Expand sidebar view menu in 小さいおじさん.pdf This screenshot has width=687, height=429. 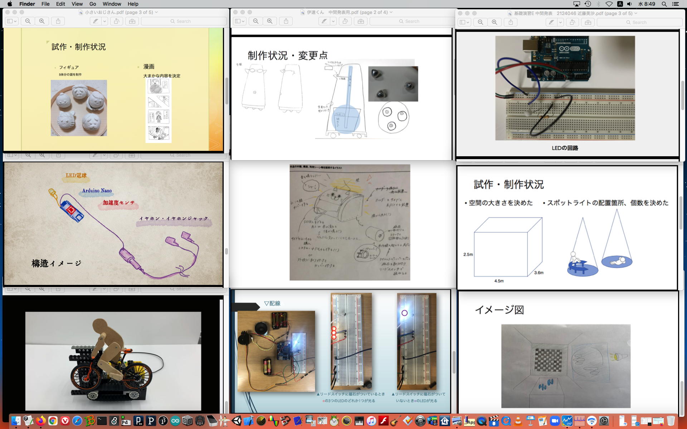pyautogui.click(x=12, y=21)
